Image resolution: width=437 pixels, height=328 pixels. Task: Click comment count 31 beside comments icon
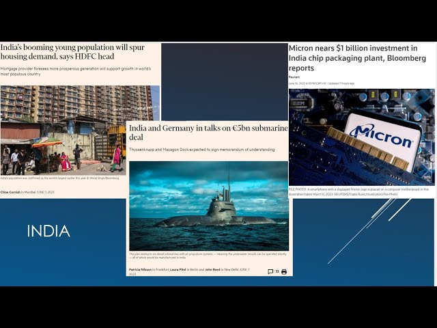click(277, 271)
